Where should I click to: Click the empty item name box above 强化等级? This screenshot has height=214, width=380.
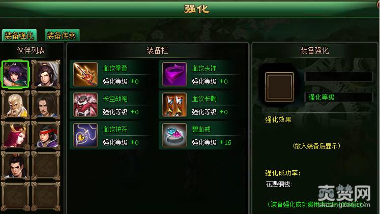click(339, 77)
